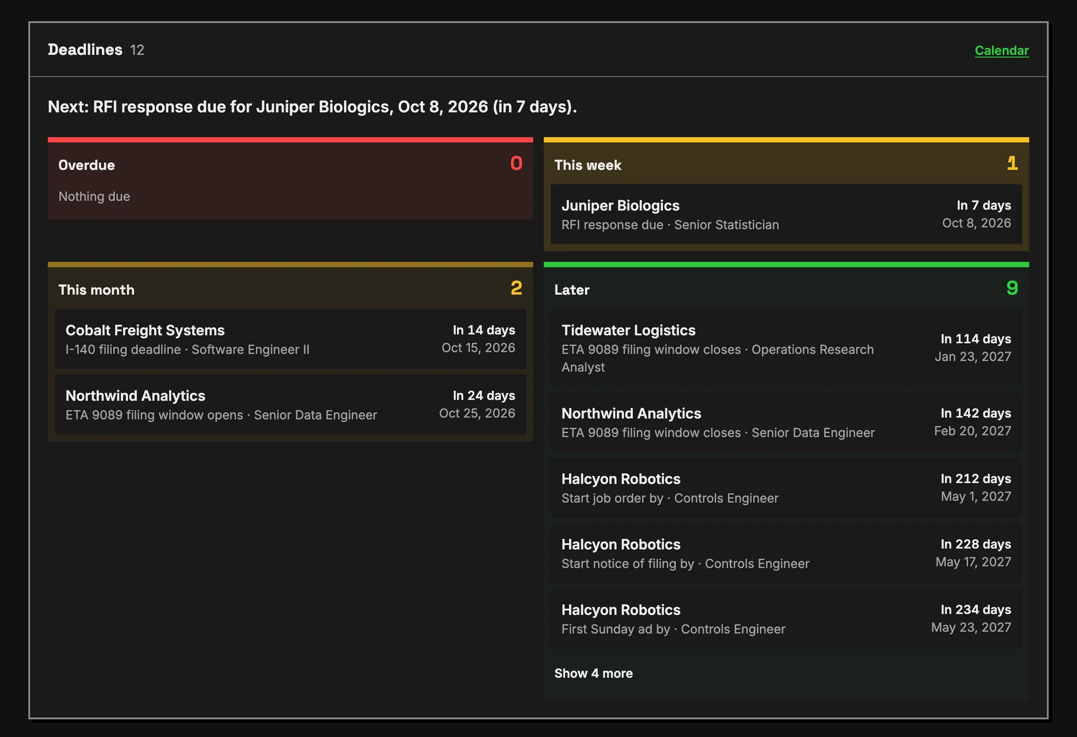Select Northwind Analytics filing window opens card
Screen dimensions: 1077x737
tap(290, 405)
